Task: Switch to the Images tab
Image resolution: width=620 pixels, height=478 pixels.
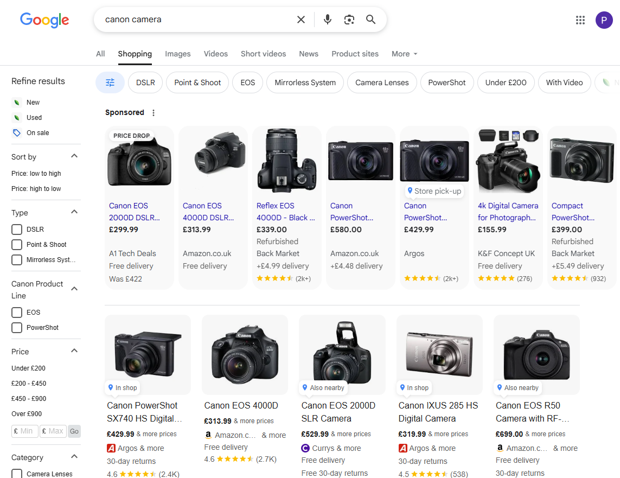Action: (x=178, y=54)
